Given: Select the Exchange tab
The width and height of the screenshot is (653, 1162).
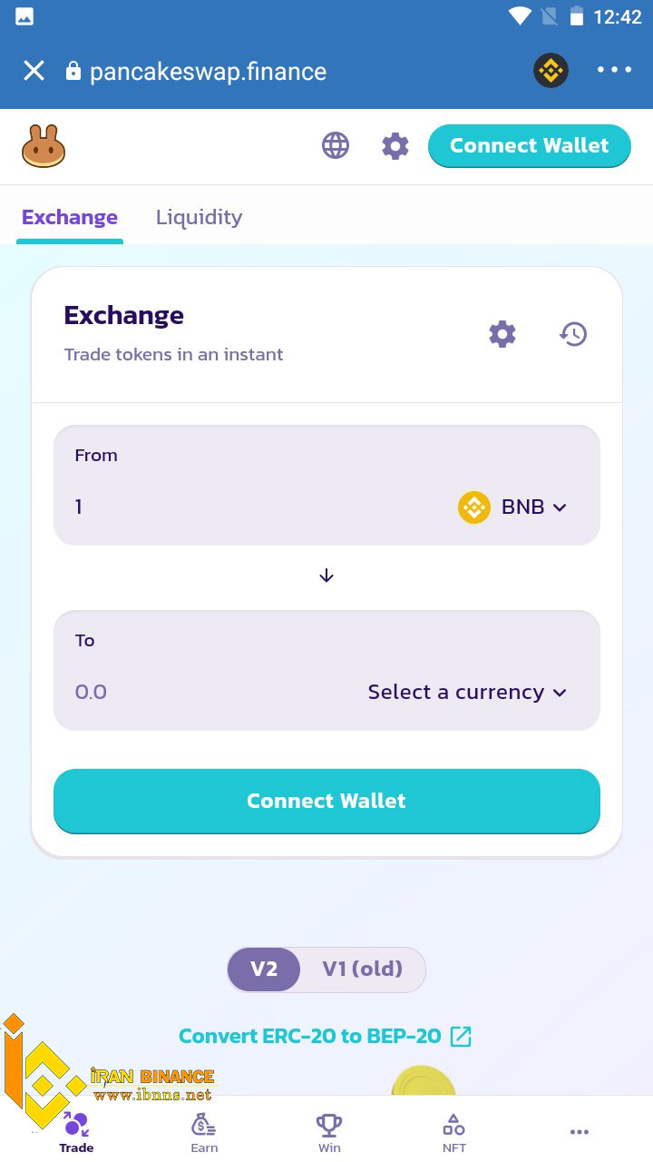Looking at the screenshot, I should click(x=70, y=217).
